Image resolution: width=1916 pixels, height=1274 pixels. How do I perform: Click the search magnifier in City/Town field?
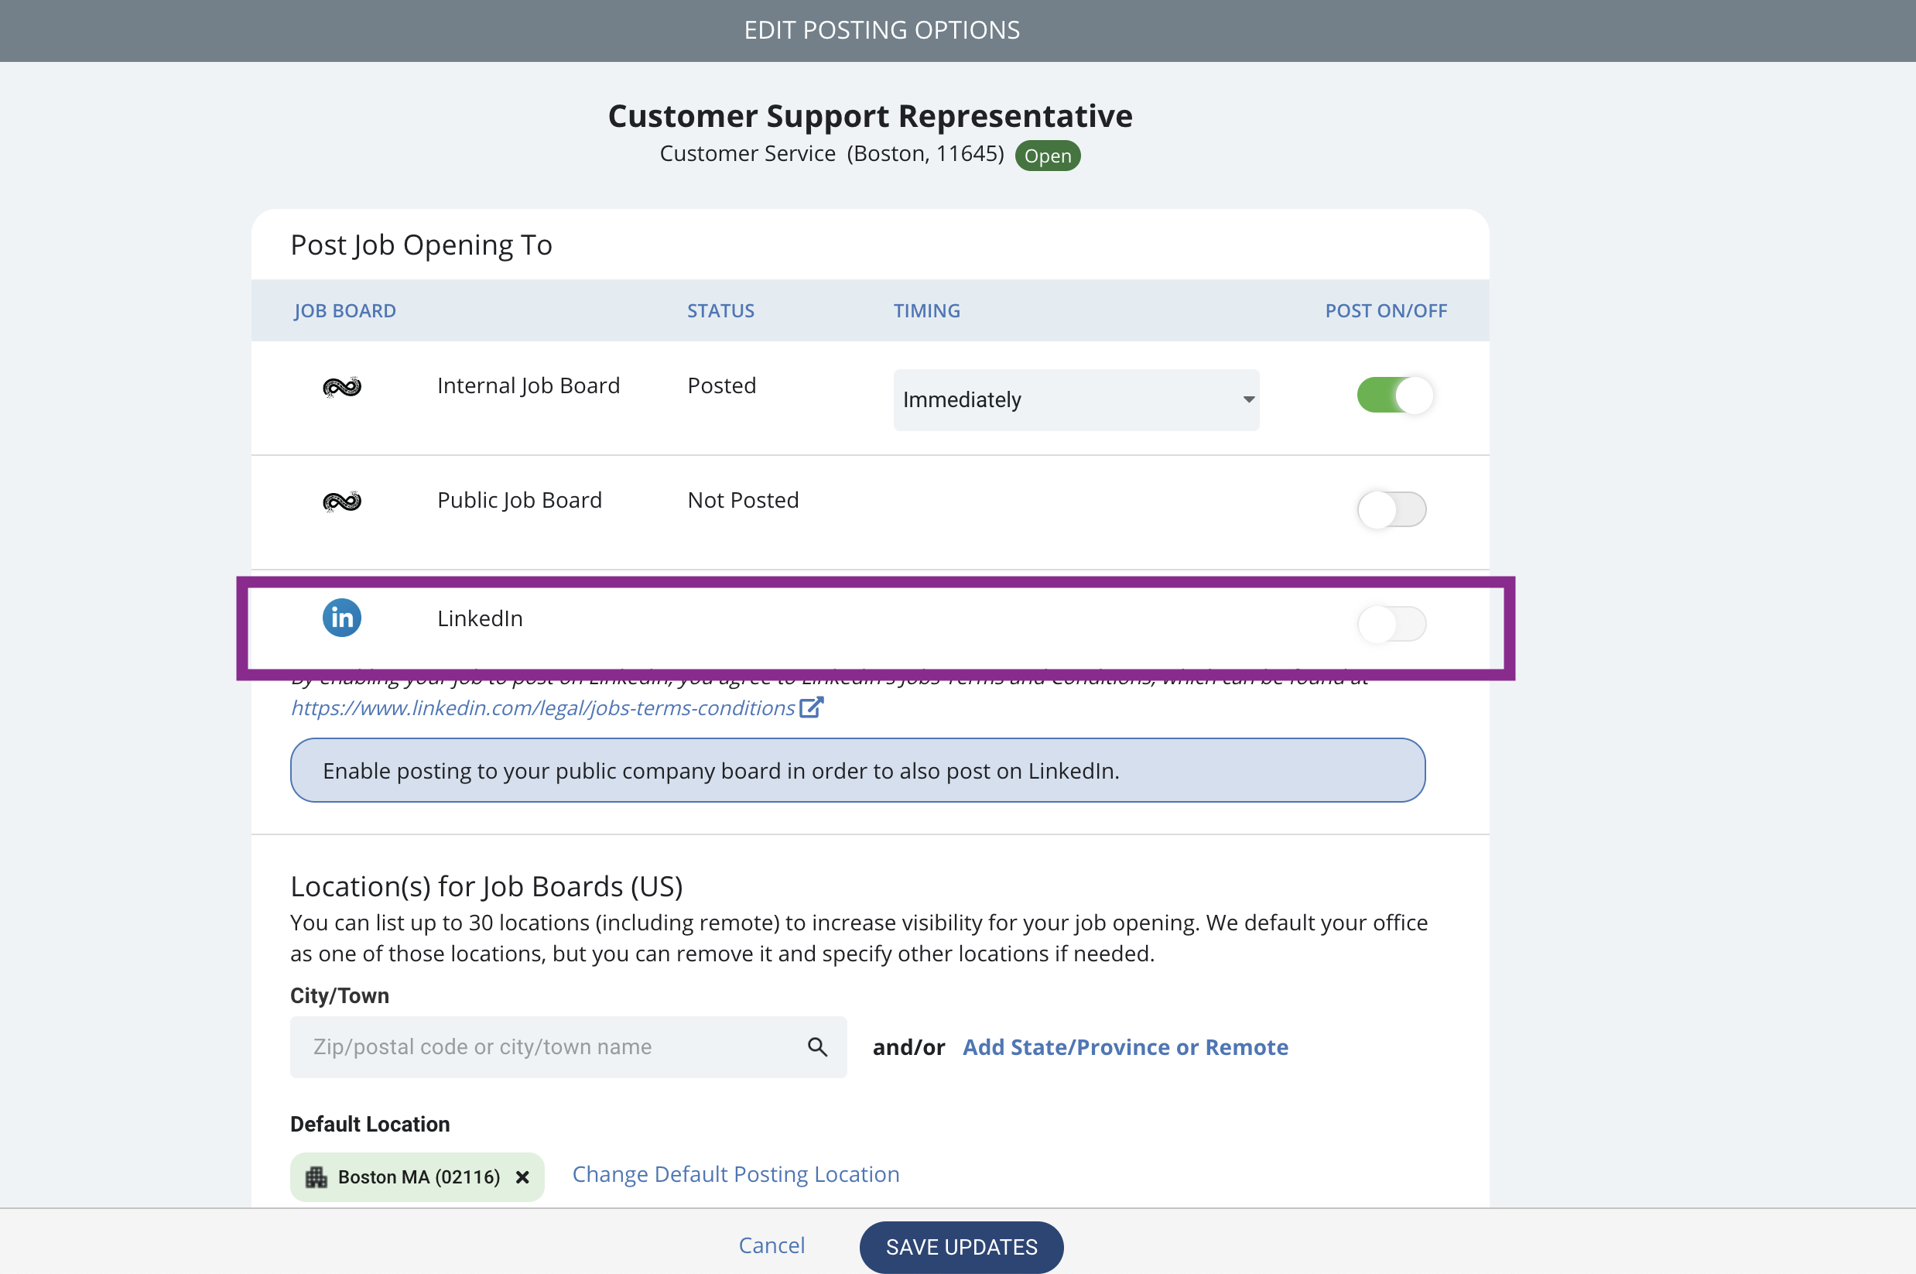(817, 1046)
